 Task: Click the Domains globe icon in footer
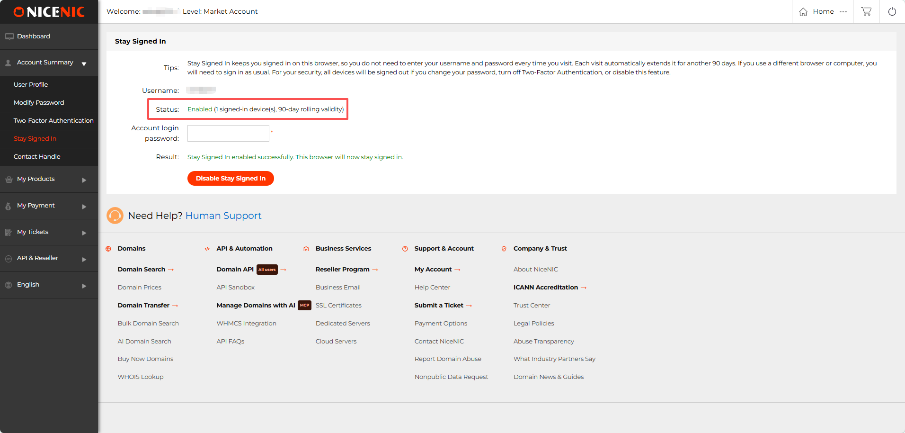108,249
